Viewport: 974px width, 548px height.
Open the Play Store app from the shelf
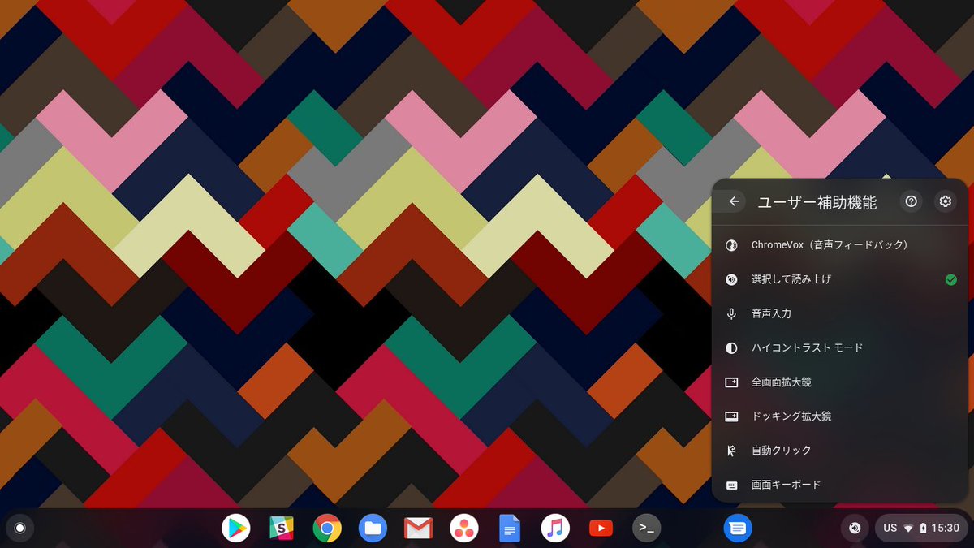(x=236, y=529)
